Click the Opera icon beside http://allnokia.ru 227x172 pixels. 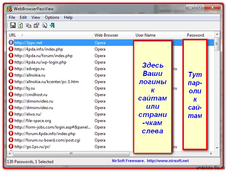pyautogui.click(x=11, y=75)
